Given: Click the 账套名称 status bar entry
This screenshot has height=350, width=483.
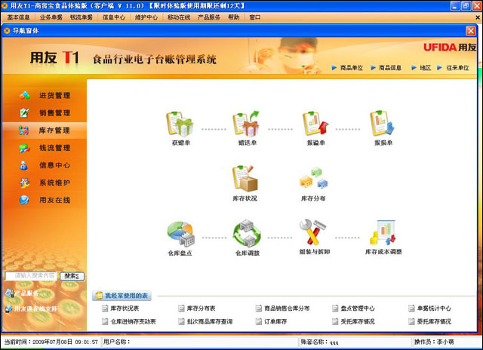Looking at the screenshot, I should coord(319,342).
